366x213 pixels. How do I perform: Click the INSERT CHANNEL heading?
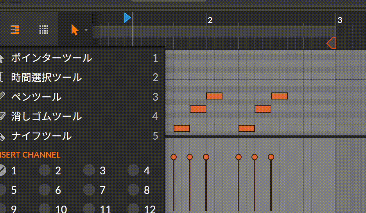tap(30, 155)
